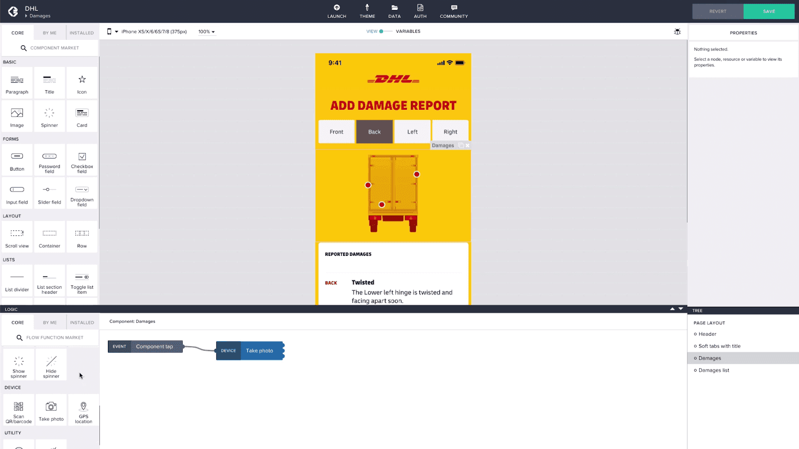The height and width of the screenshot is (449, 799).
Task: Open the Launch section
Action: click(x=337, y=11)
